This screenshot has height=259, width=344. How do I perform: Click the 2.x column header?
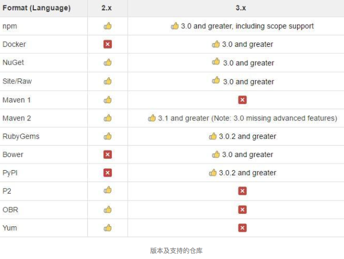pyautogui.click(x=106, y=8)
